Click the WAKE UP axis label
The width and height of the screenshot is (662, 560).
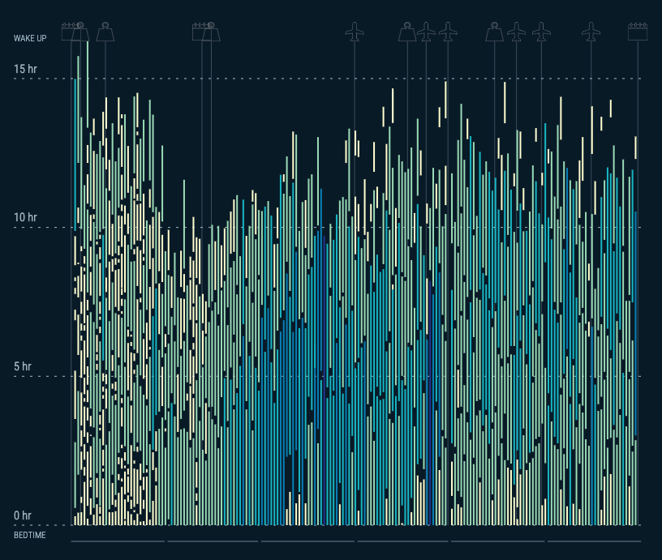coord(30,39)
